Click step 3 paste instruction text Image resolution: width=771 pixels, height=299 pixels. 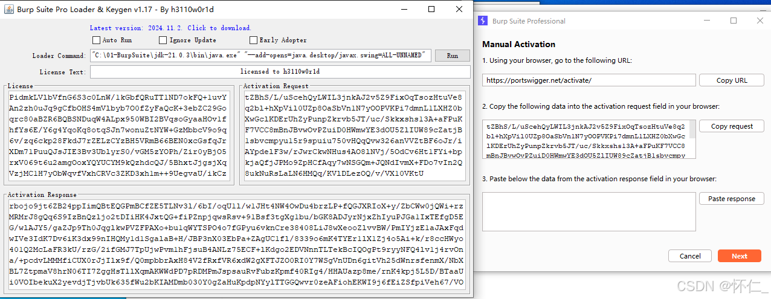(599, 179)
